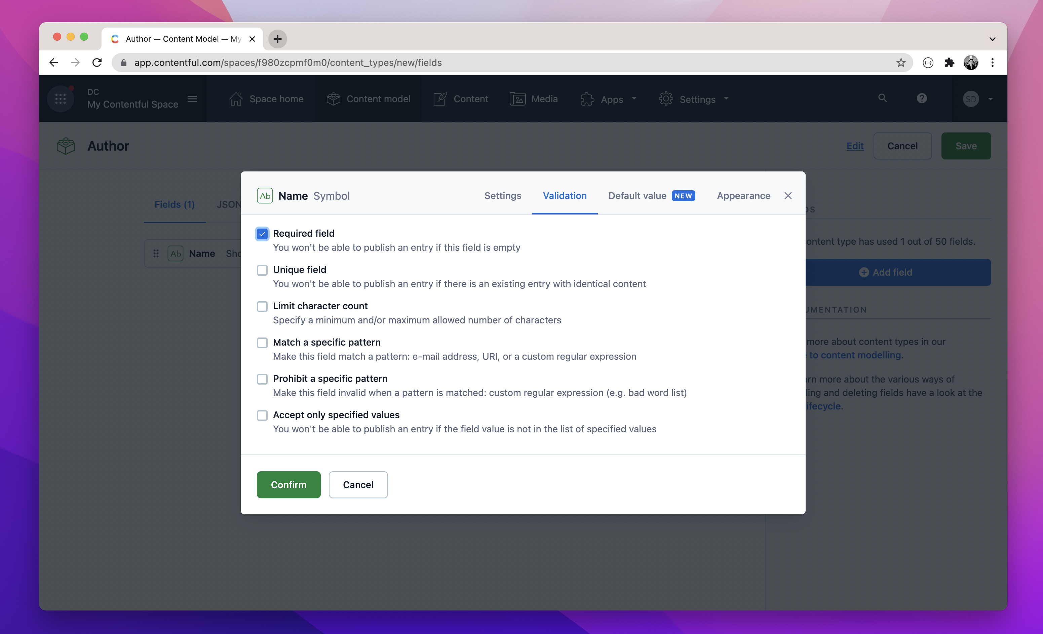The height and width of the screenshot is (634, 1043).
Task: Enable the Unique field checkbox
Action: [x=262, y=270]
